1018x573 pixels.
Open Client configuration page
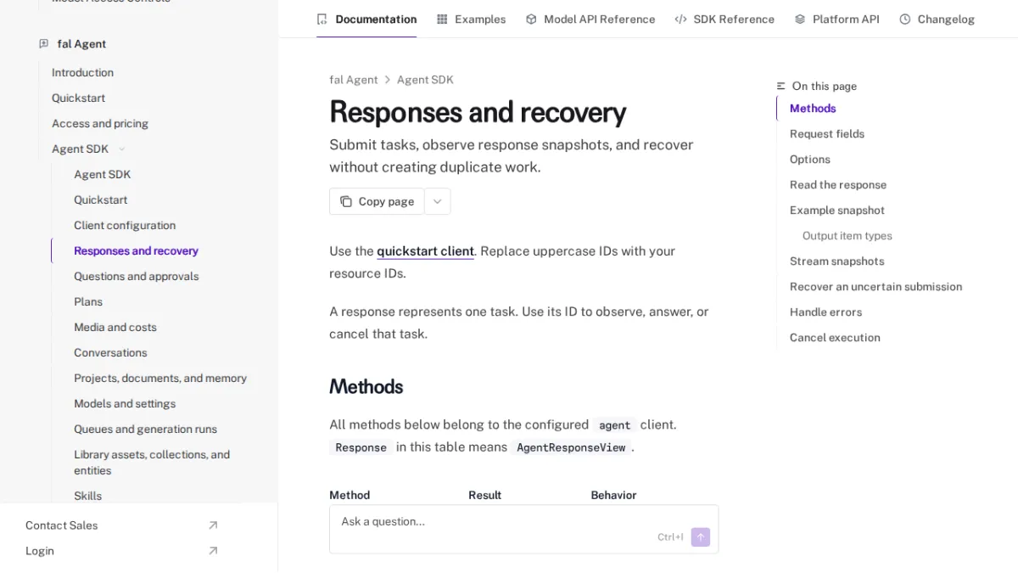125,226
